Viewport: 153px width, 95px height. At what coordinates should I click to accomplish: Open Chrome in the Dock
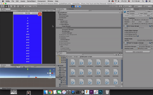50,92
